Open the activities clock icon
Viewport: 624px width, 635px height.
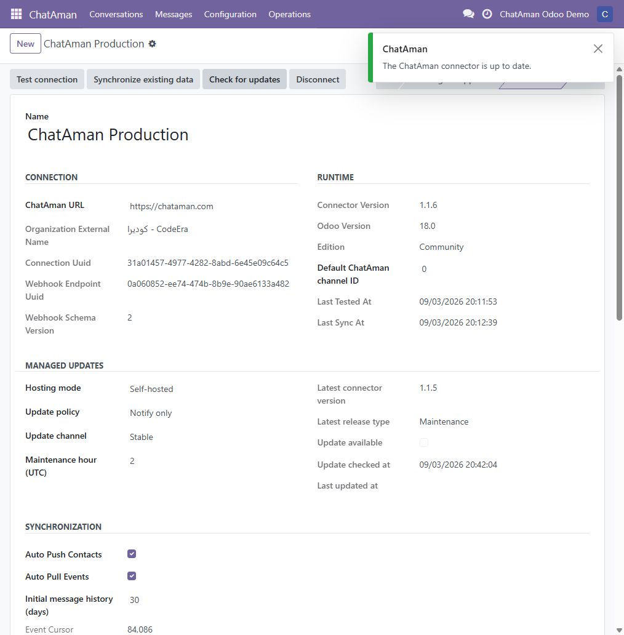coord(487,14)
